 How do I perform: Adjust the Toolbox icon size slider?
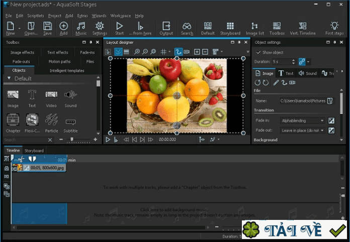[72, 139]
